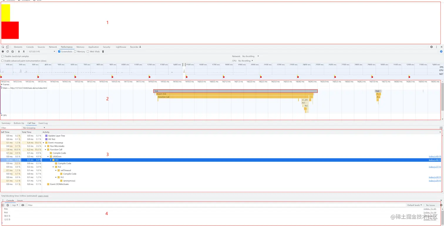The width and height of the screenshot is (444, 226).
Task: Show the console sidebar icon
Action: (x=3, y=205)
